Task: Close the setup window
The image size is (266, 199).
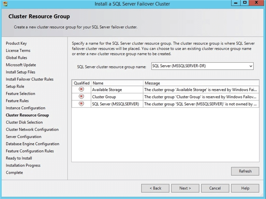Action: click(x=256, y=3)
